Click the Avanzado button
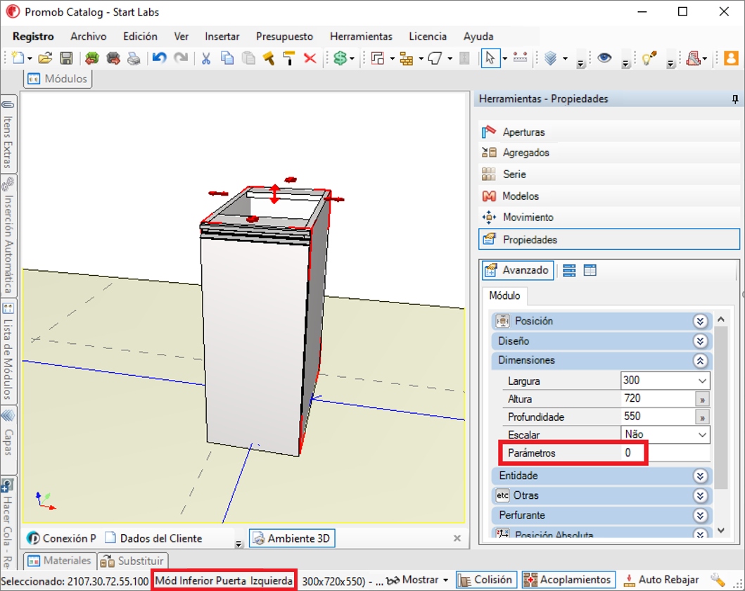The height and width of the screenshot is (591, 745). [x=517, y=270]
